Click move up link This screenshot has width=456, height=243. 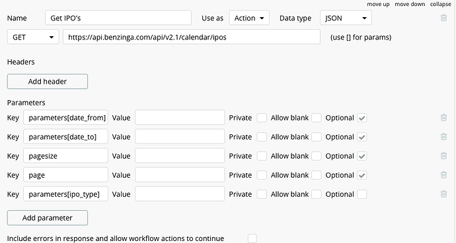tap(378, 4)
